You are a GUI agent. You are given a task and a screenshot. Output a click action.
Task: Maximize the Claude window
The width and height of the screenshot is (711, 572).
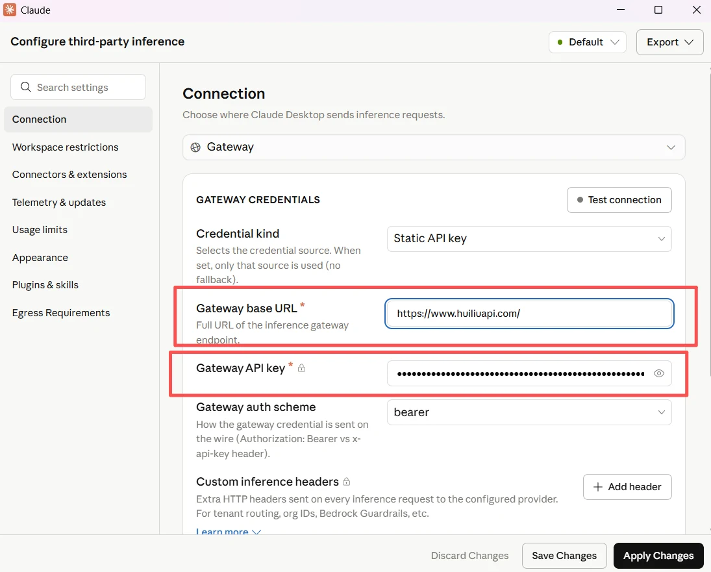pyautogui.click(x=658, y=10)
